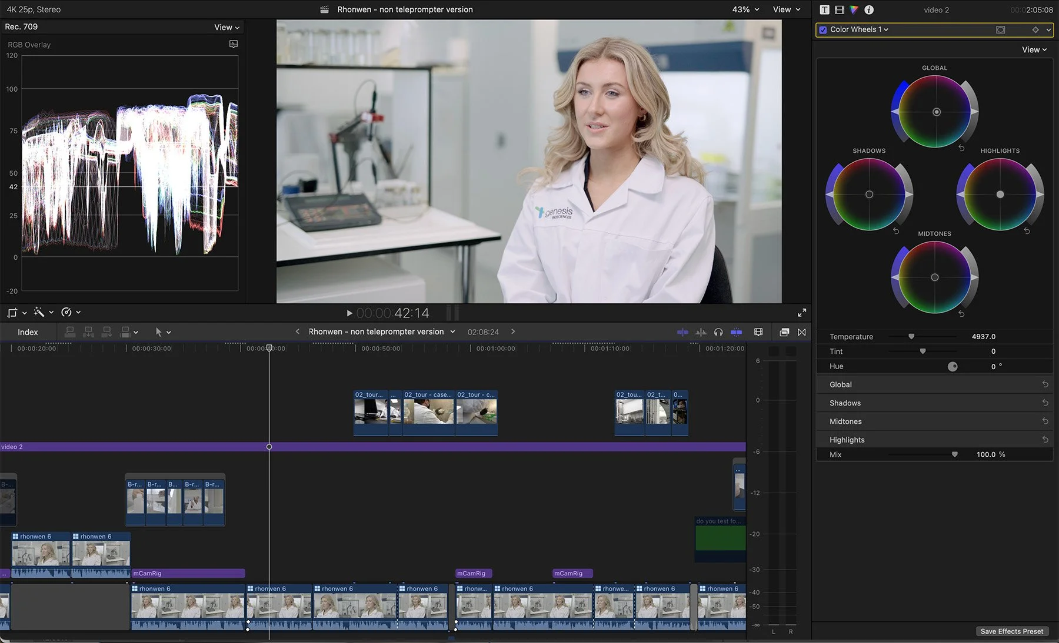Click the Index button
The height and width of the screenshot is (643, 1059).
coord(28,332)
